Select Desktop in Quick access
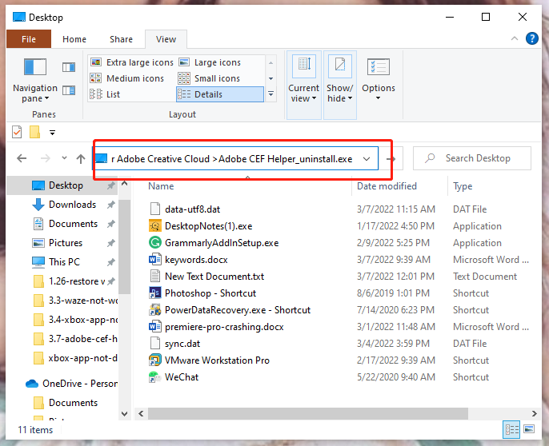The height and width of the screenshot is (446, 549). pyautogui.click(x=66, y=185)
